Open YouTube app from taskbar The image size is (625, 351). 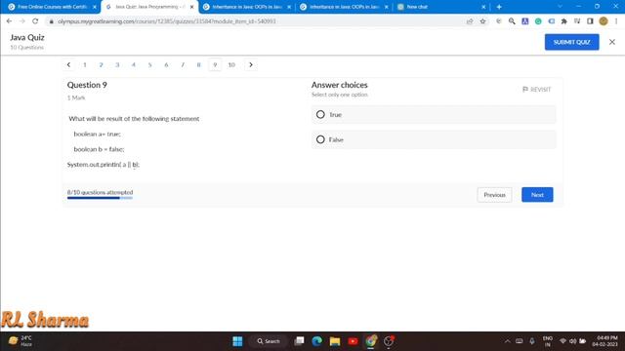coord(353,341)
